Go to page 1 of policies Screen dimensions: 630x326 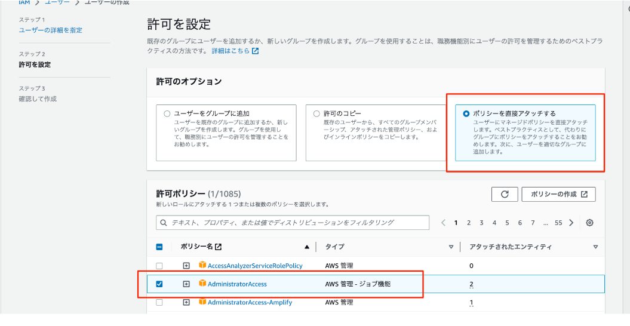456,223
